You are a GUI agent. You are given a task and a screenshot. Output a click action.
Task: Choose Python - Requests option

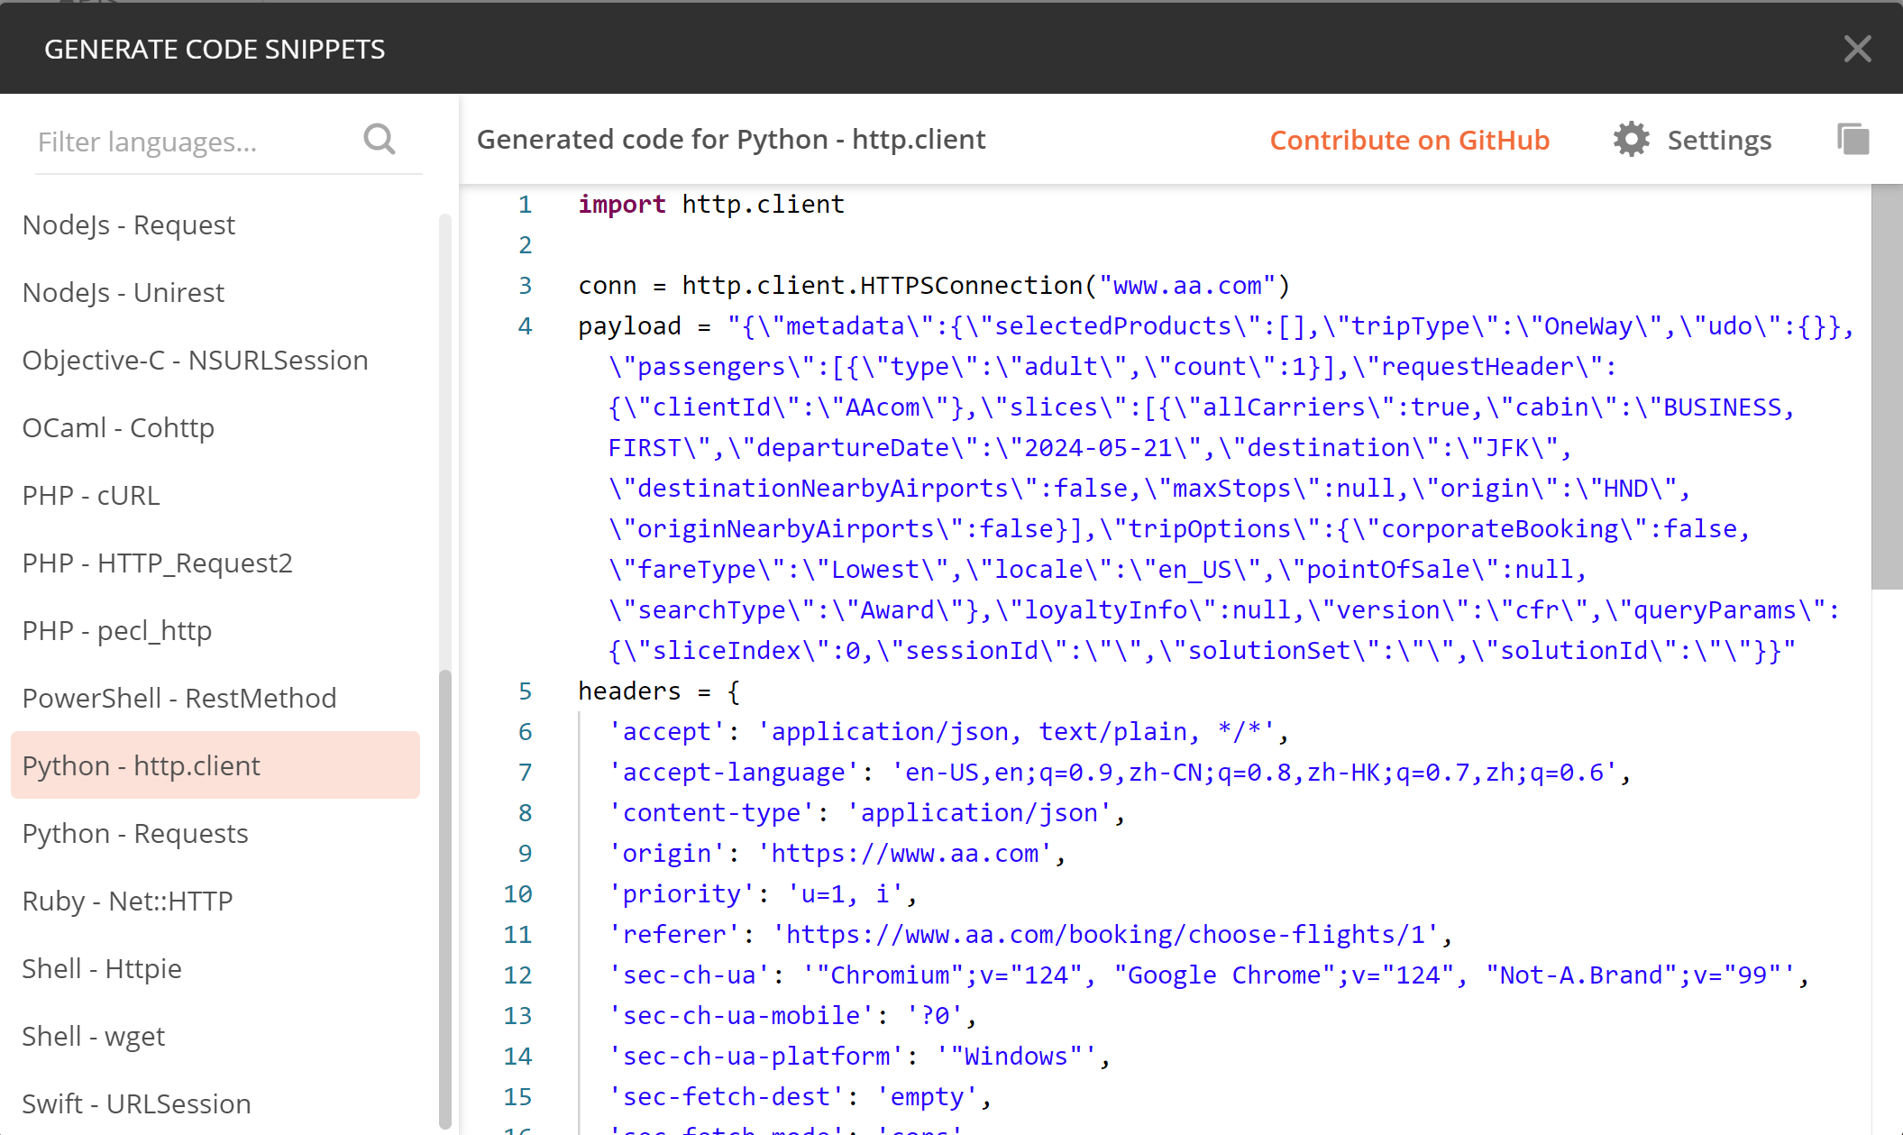pyautogui.click(x=215, y=833)
